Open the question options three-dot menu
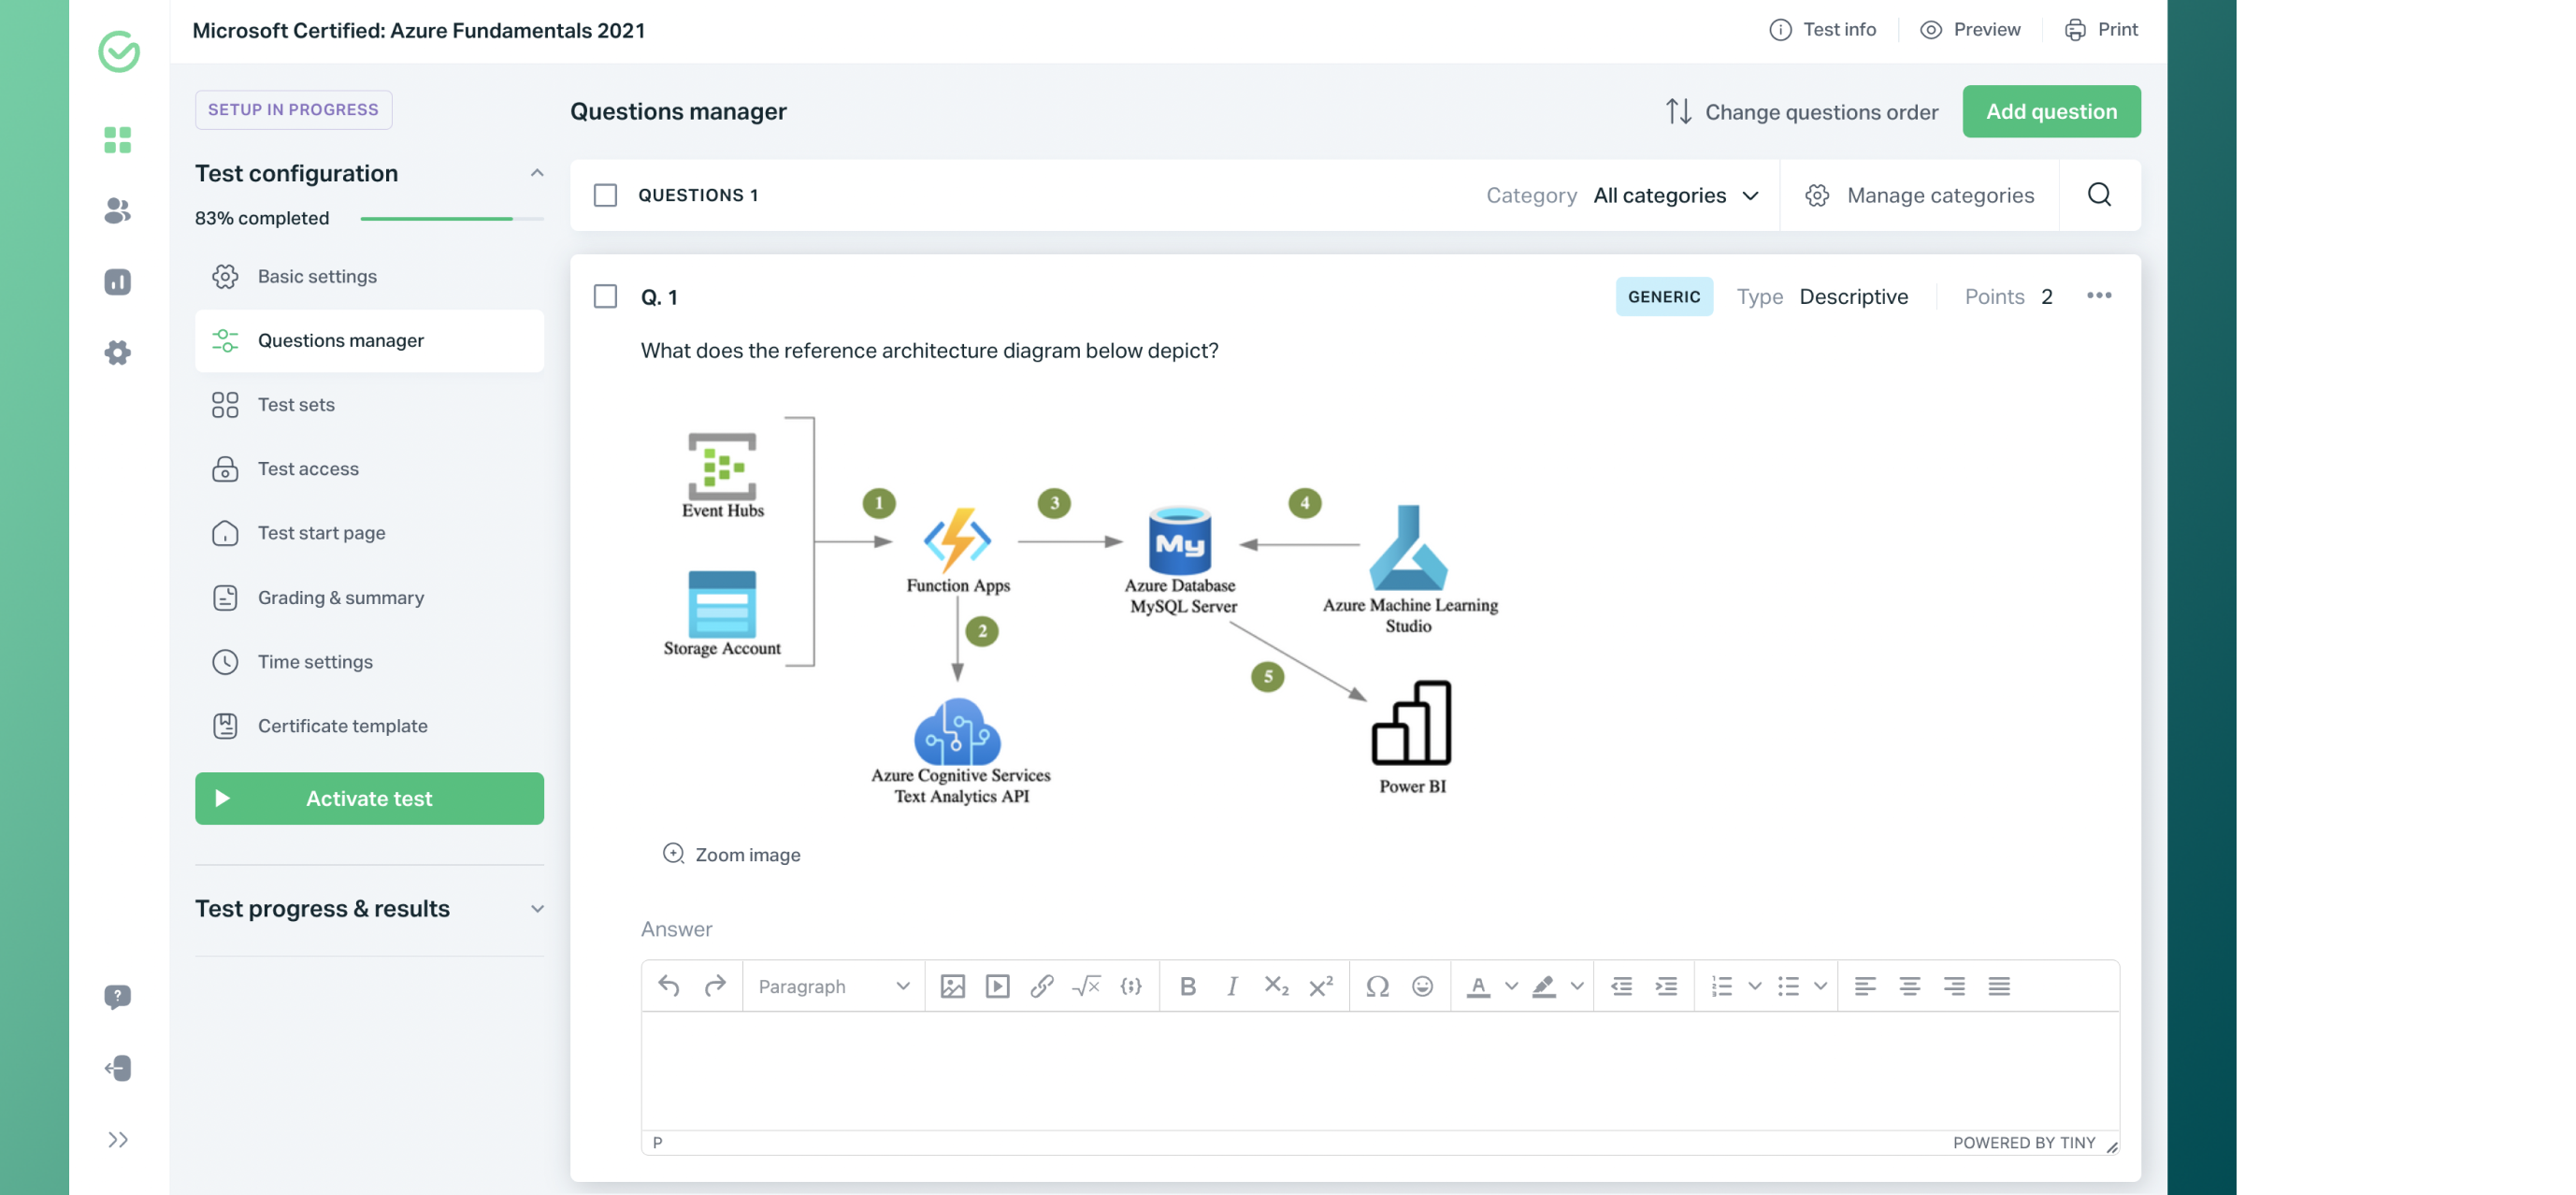The image size is (2576, 1195). [2100, 295]
